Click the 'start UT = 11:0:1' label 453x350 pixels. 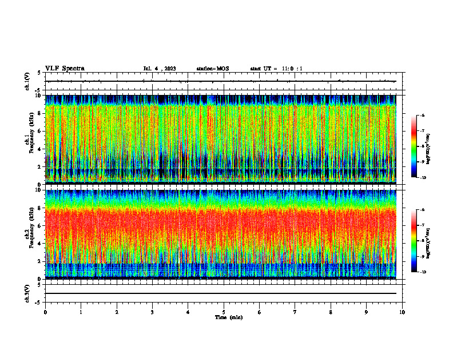tap(276, 69)
